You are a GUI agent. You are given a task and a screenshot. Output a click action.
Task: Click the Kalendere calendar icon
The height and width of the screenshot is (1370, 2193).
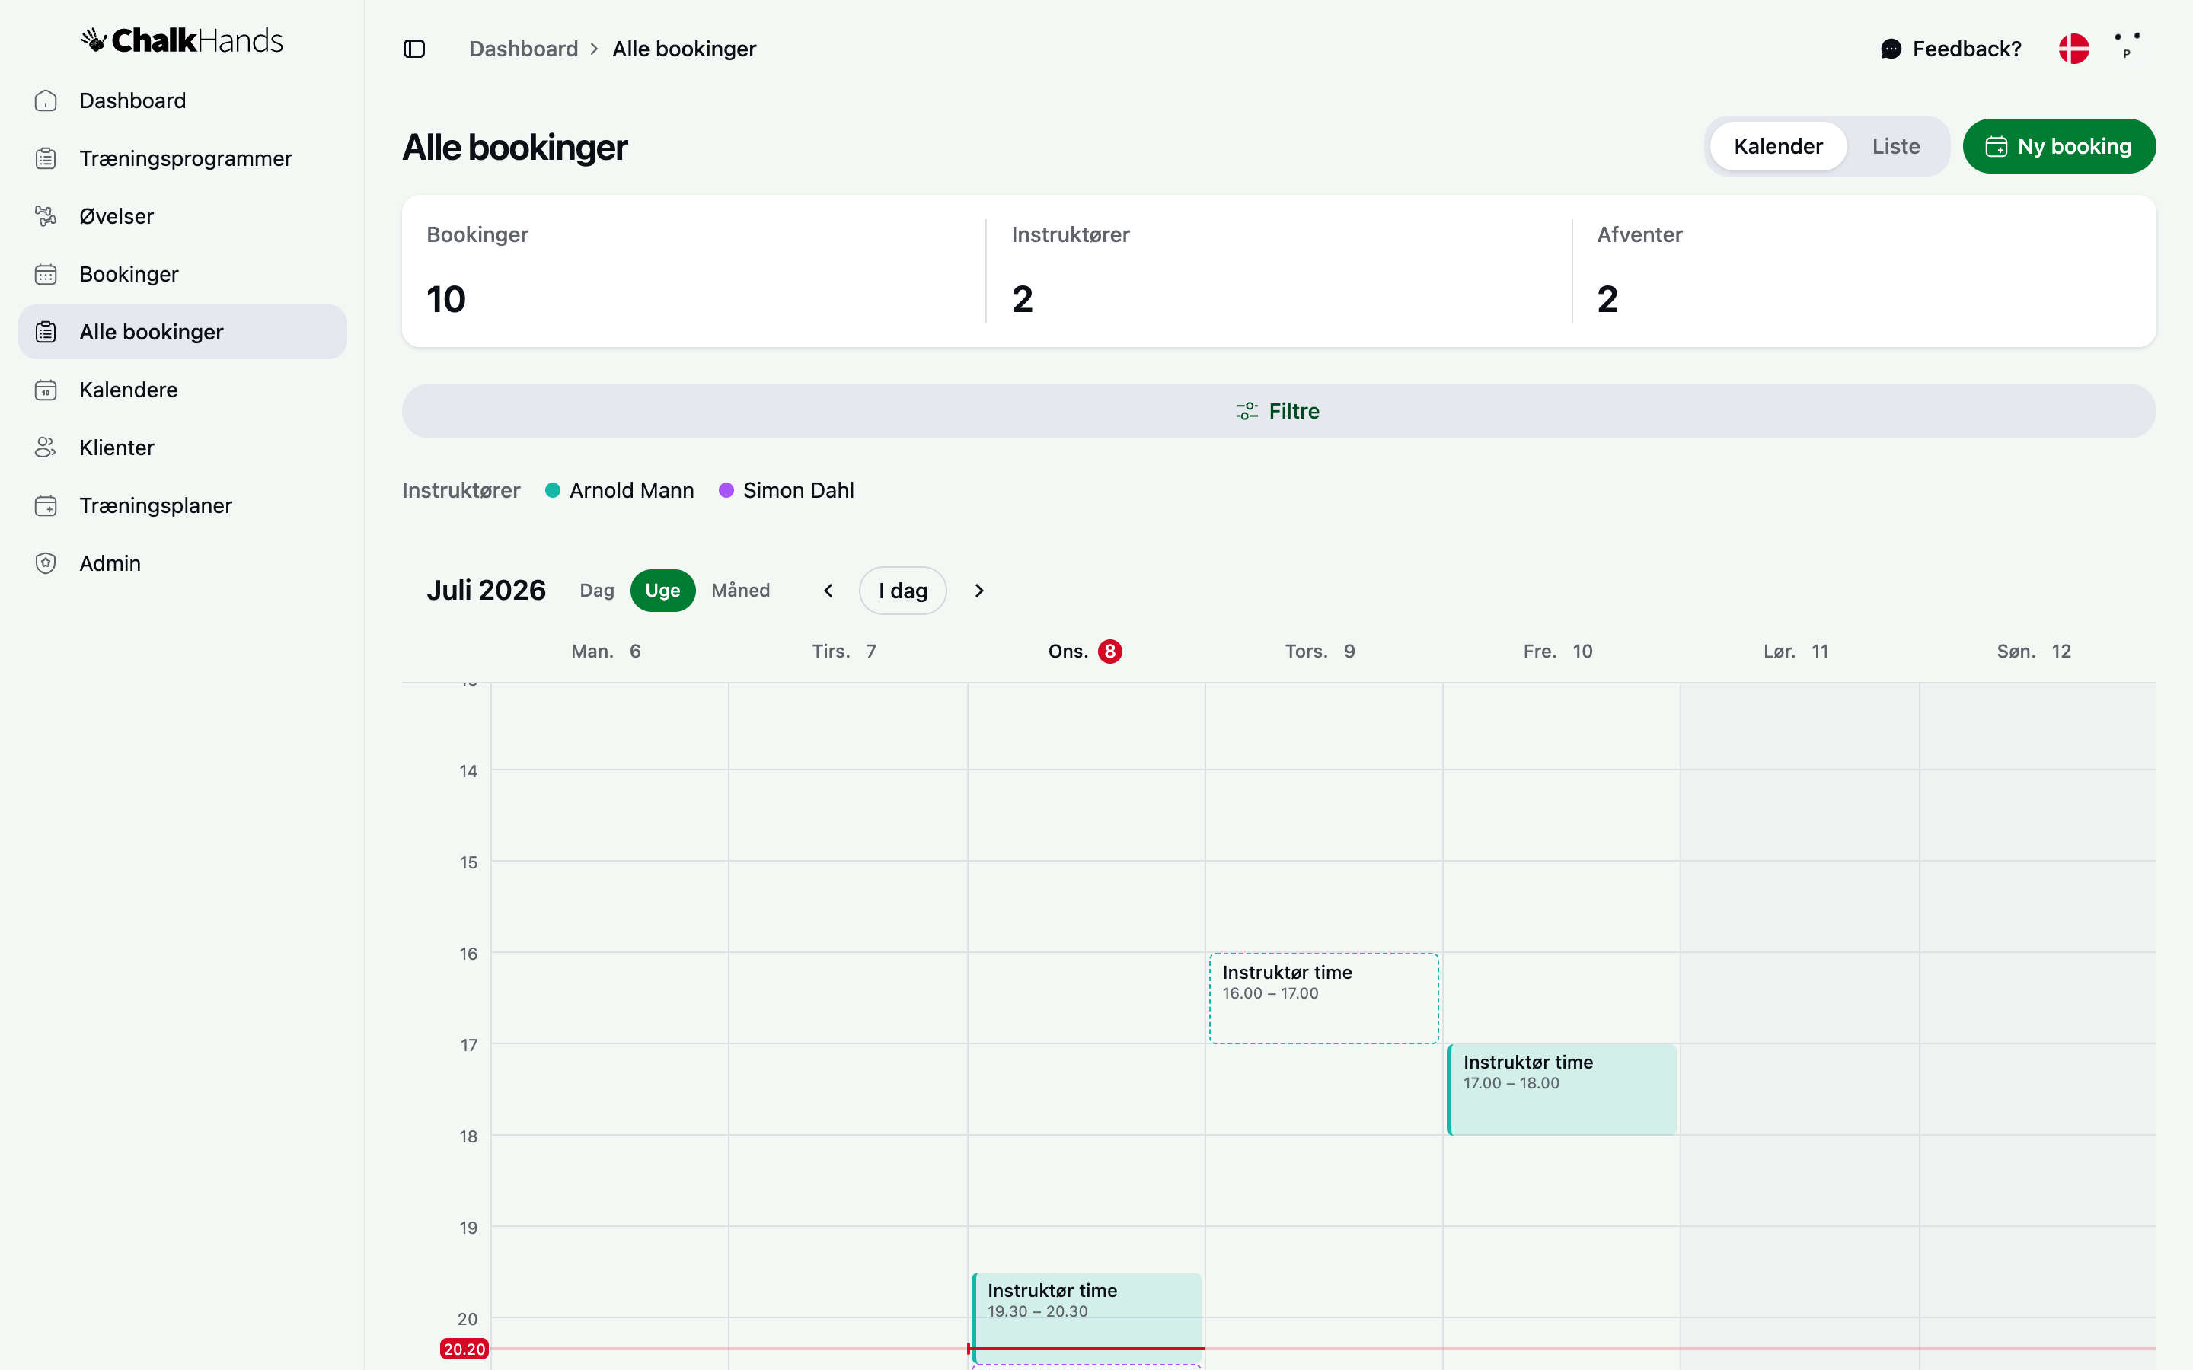pos(46,390)
